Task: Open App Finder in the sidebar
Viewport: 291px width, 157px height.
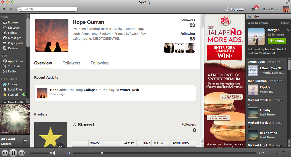Action: (13, 61)
